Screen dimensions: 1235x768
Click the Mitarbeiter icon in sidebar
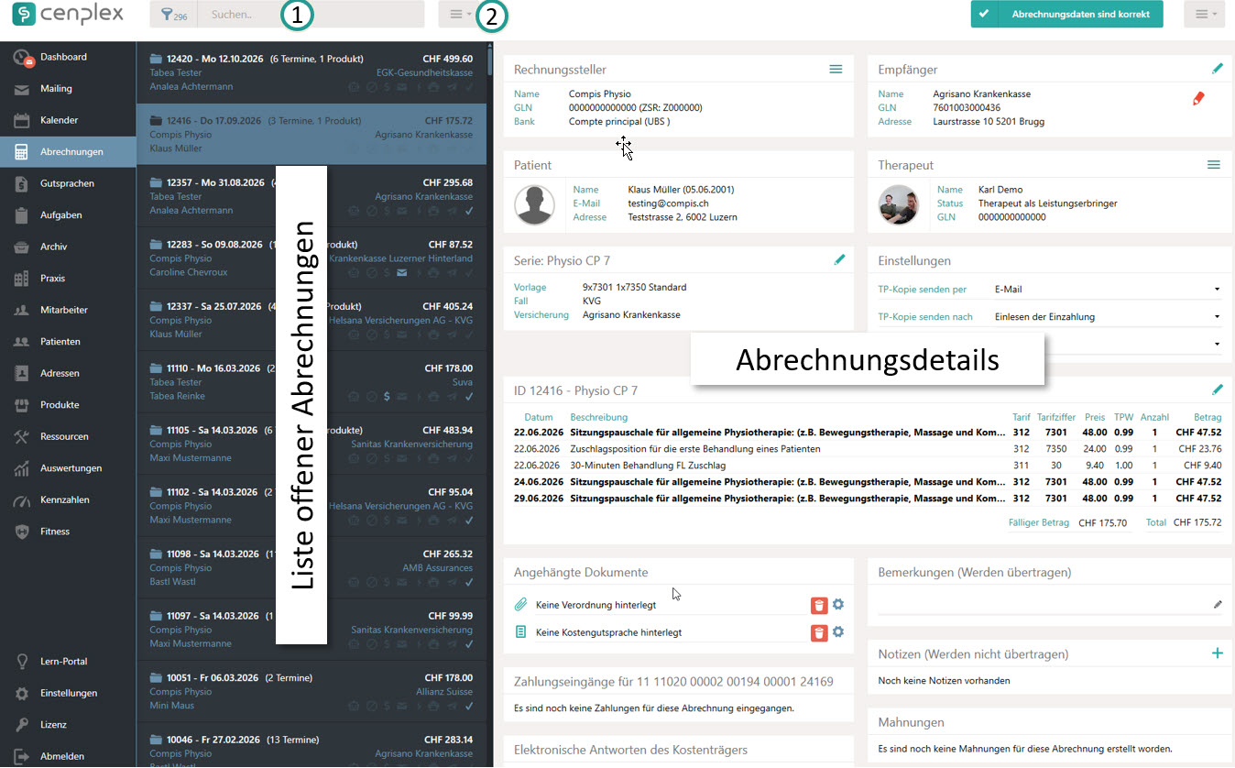click(22, 310)
